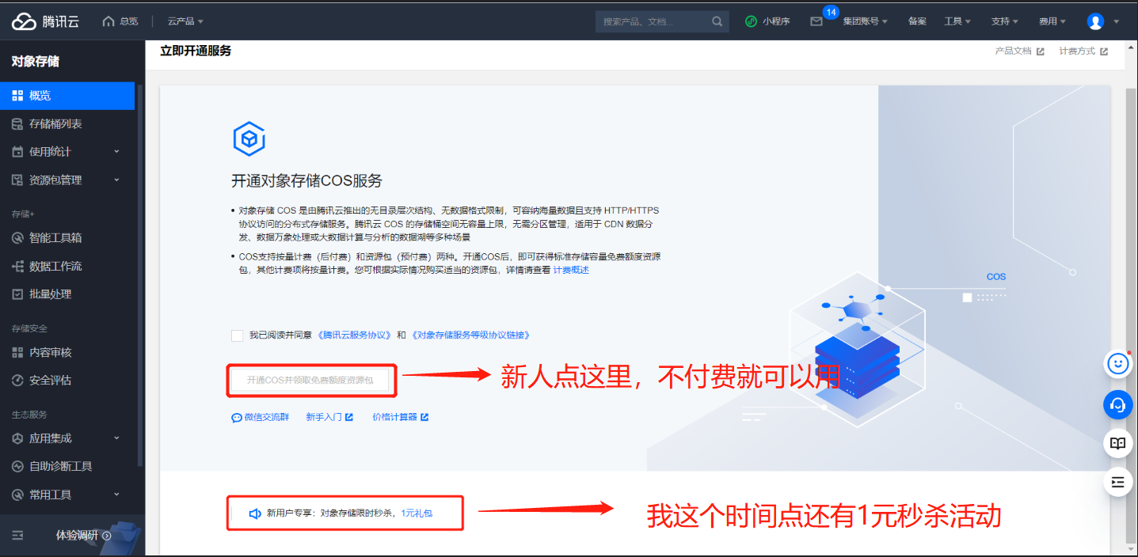
Task: Open the mail notifications icon
Action: tap(816, 21)
